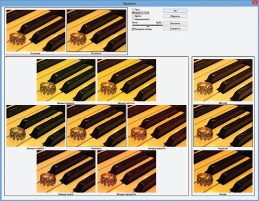Apply the Больше желтого (more yellow) thumbnail

(x=126, y=80)
